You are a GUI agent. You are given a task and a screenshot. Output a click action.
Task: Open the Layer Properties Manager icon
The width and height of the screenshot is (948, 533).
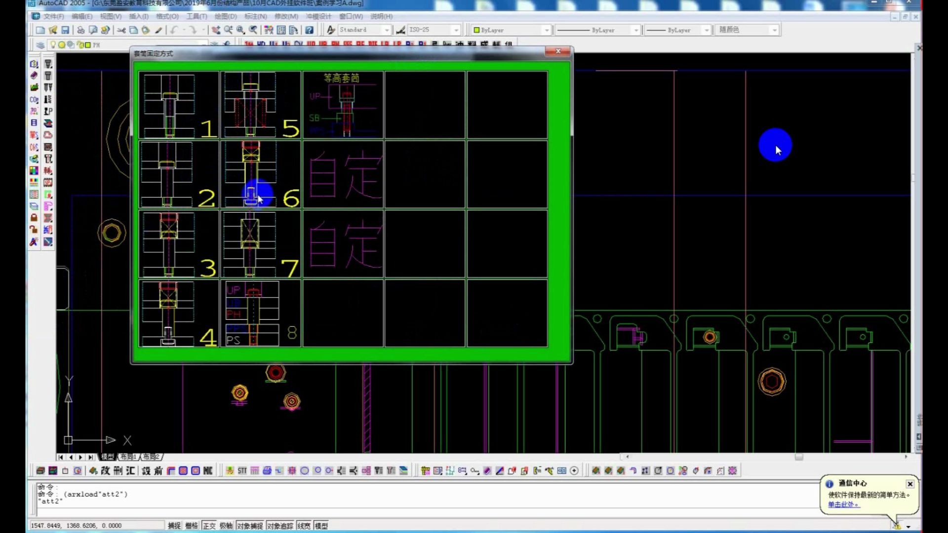pos(40,45)
